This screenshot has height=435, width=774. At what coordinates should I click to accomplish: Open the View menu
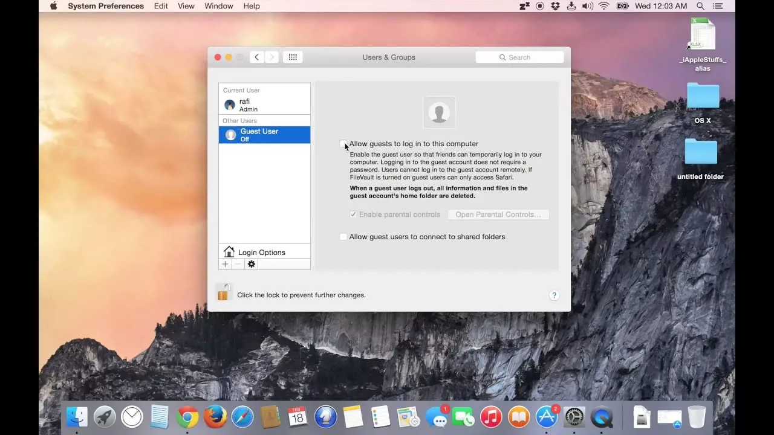click(186, 6)
